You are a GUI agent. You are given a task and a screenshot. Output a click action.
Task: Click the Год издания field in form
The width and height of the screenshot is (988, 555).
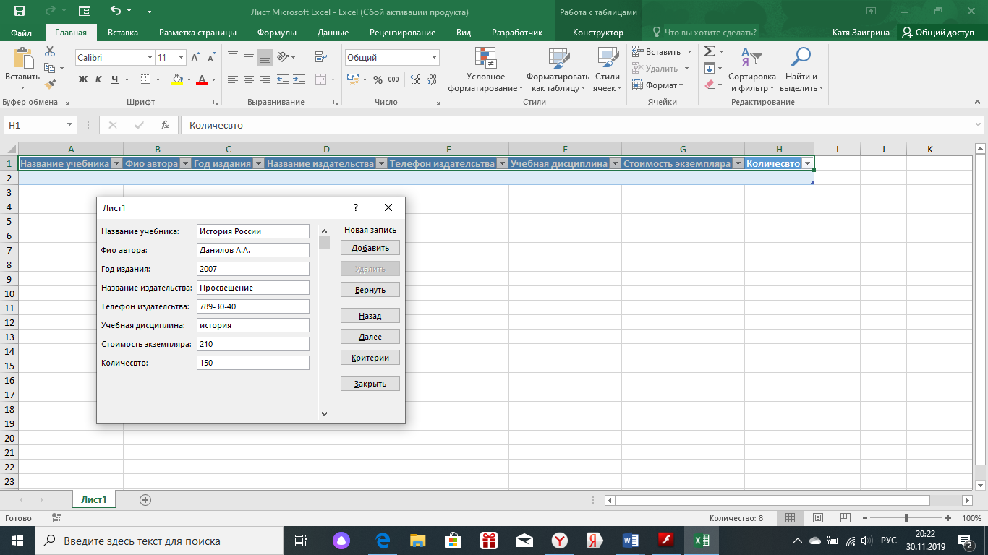tap(253, 269)
